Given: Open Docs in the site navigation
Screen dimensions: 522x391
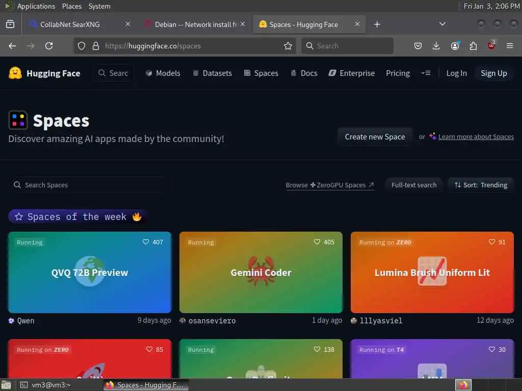Looking at the screenshot, I should [x=304, y=73].
